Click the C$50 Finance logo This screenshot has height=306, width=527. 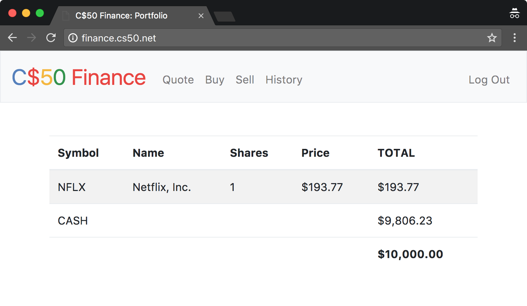[x=79, y=77]
